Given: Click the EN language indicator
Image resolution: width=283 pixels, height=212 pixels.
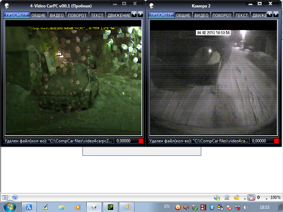Looking at the screenshot, I should point(167,206).
